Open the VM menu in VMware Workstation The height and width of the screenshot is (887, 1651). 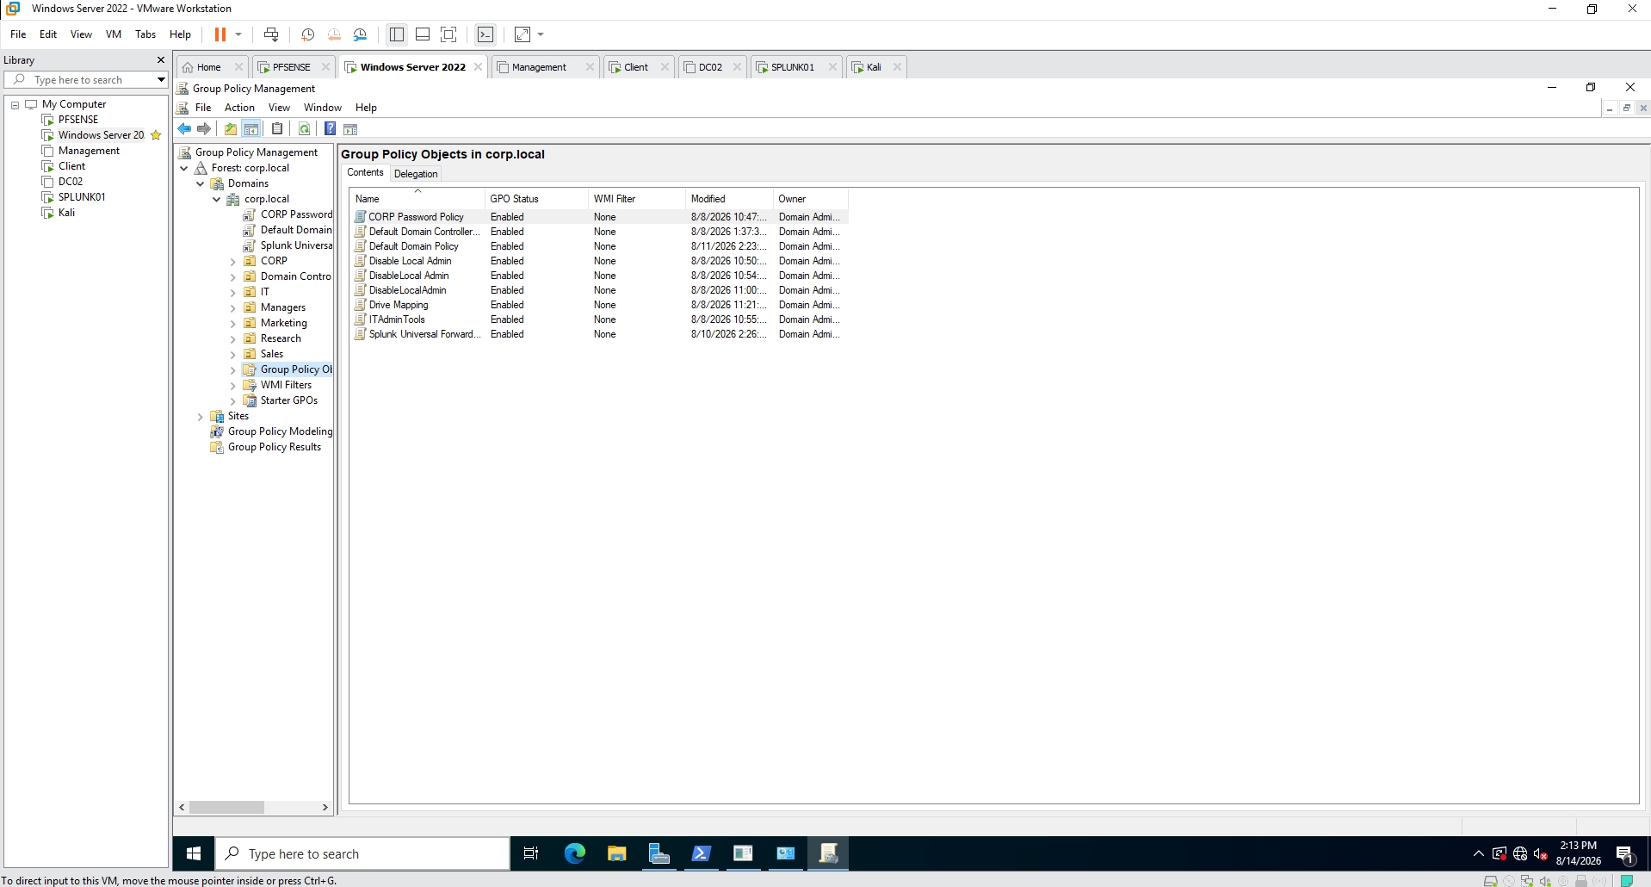click(x=114, y=34)
